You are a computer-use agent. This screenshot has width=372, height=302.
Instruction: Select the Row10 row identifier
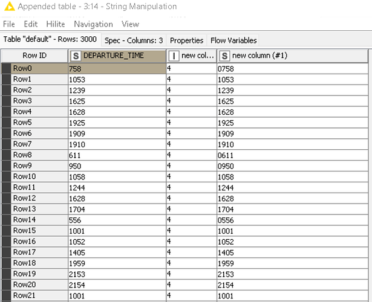point(39,176)
